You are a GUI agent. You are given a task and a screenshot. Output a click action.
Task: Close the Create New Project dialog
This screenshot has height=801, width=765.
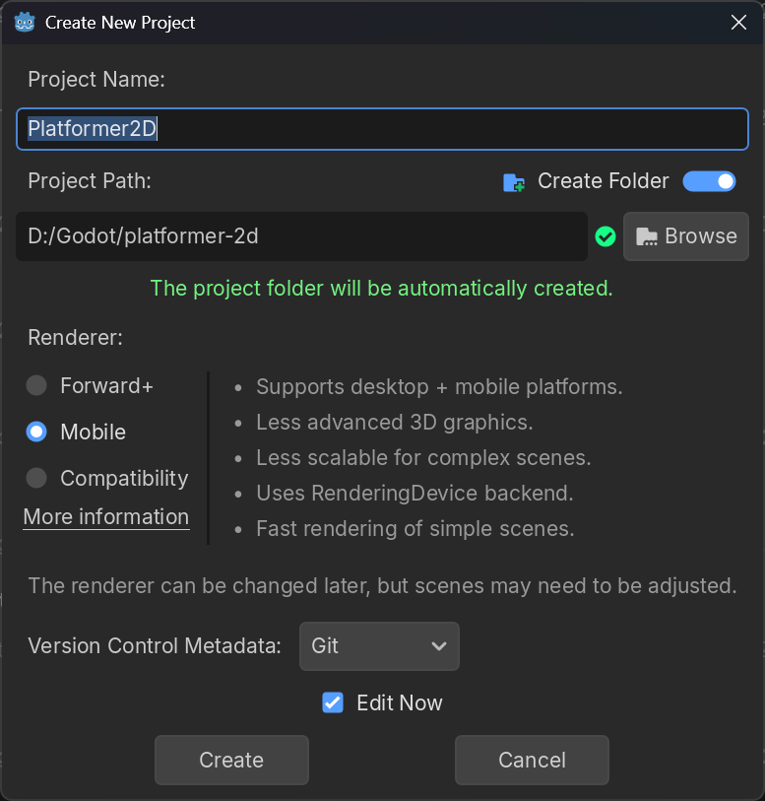click(738, 23)
